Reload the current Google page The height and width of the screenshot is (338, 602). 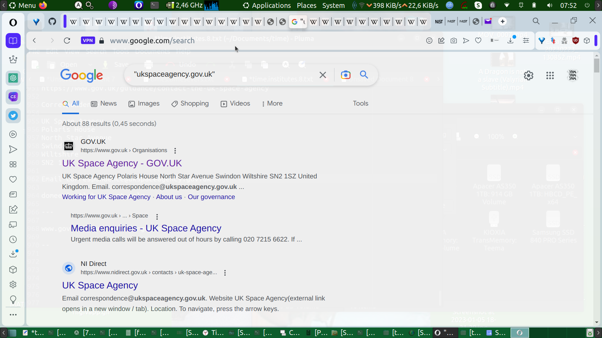67,41
